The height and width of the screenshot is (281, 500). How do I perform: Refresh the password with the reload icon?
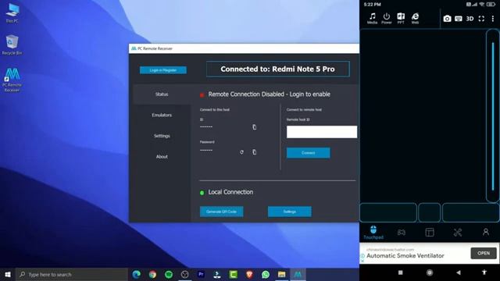point(241,152)
